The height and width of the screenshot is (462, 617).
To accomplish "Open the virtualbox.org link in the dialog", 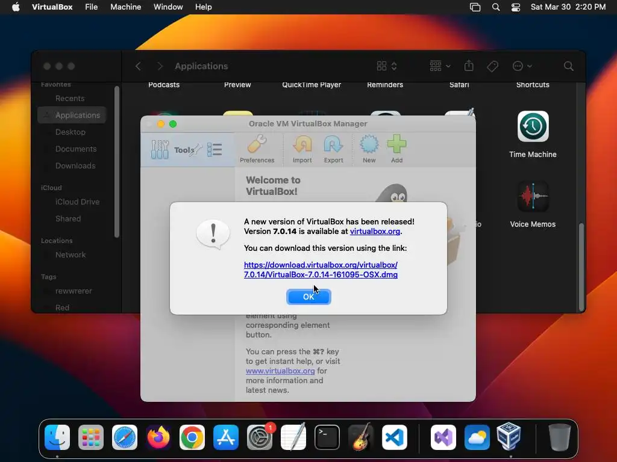I will [375, 232].
